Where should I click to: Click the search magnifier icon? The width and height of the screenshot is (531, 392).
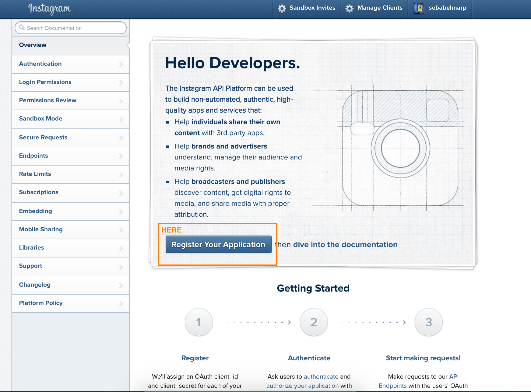(x=22, y=28)
